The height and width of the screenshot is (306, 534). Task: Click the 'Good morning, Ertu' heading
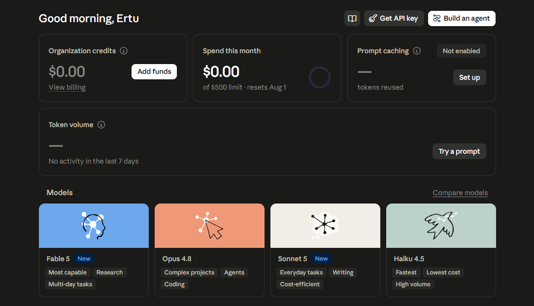(x=89, y=18)
